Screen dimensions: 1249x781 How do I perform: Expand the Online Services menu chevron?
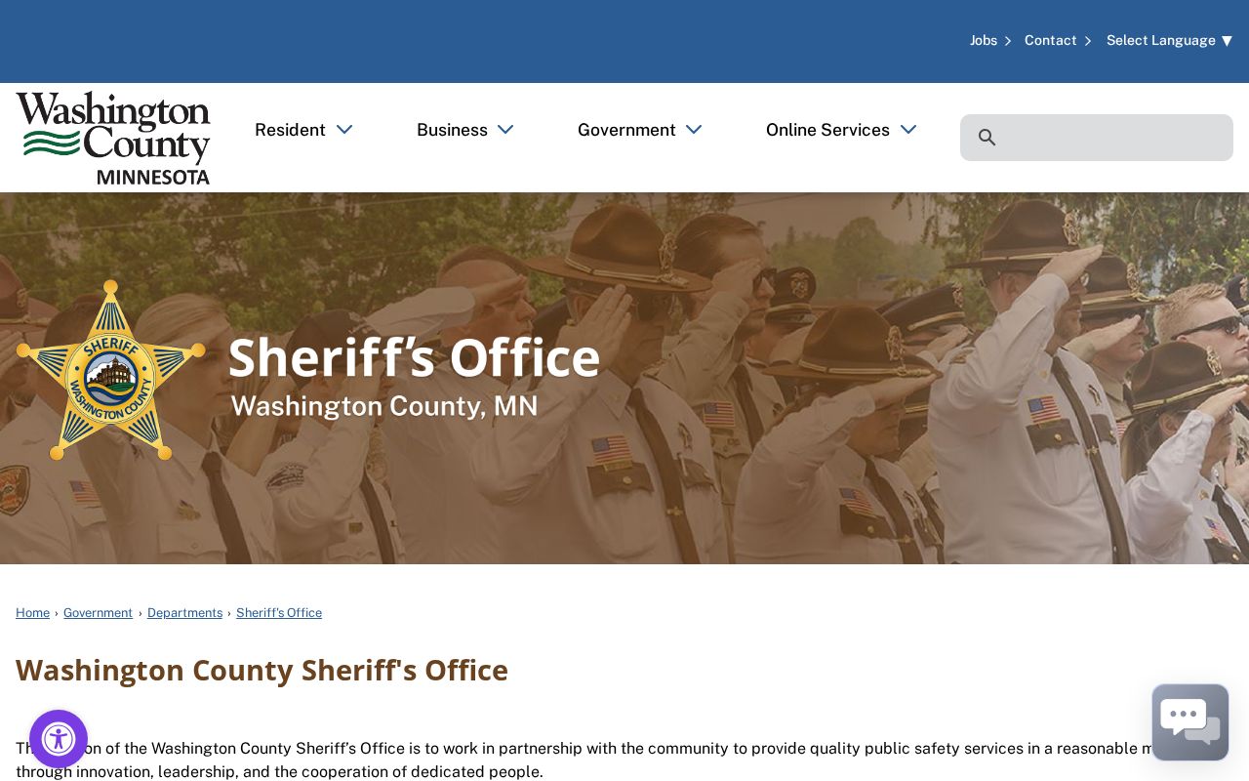[908, 130]
